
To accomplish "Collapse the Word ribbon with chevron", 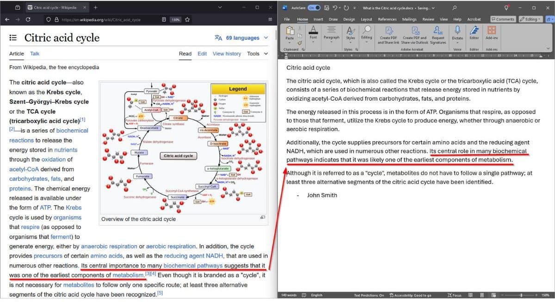I will pos(548,48).
